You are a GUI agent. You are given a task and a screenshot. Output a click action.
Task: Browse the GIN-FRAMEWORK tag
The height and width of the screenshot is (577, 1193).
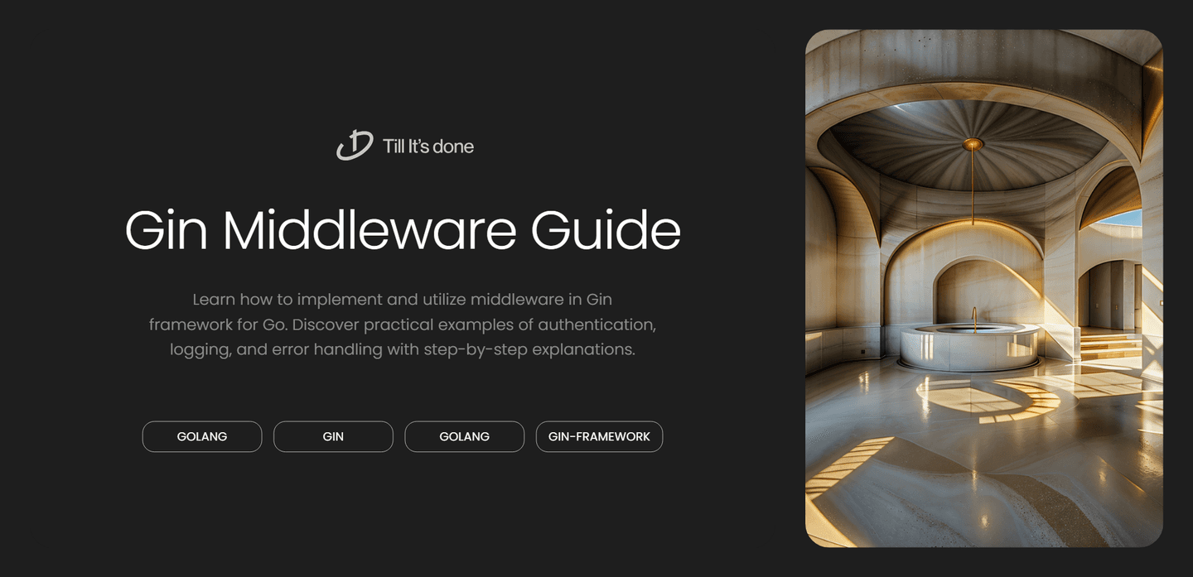(x=599, y=436)
